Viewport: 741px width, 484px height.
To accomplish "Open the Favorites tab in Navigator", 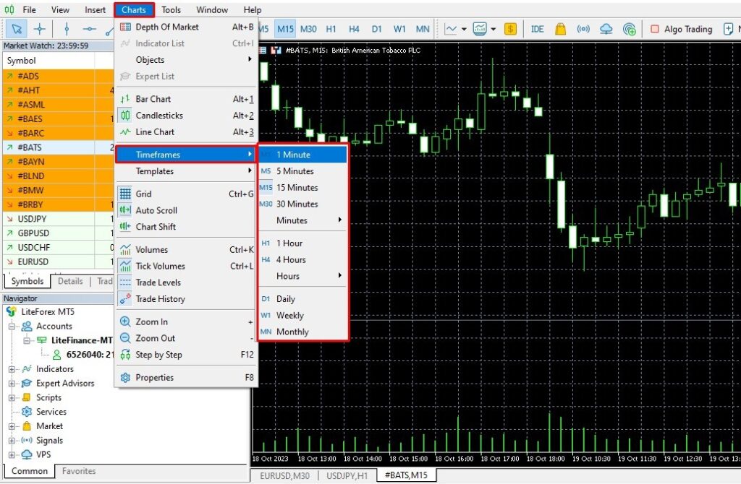I will point(79,471).
